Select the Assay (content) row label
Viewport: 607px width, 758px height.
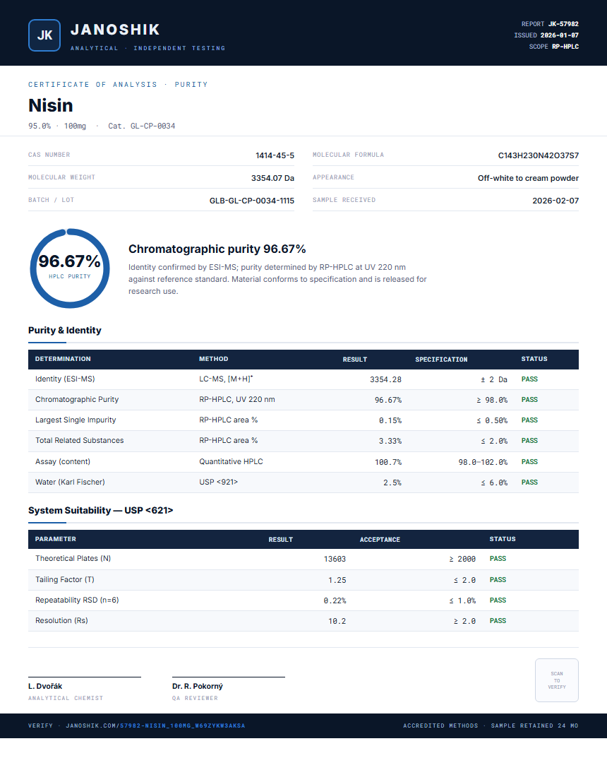[63, 462]
